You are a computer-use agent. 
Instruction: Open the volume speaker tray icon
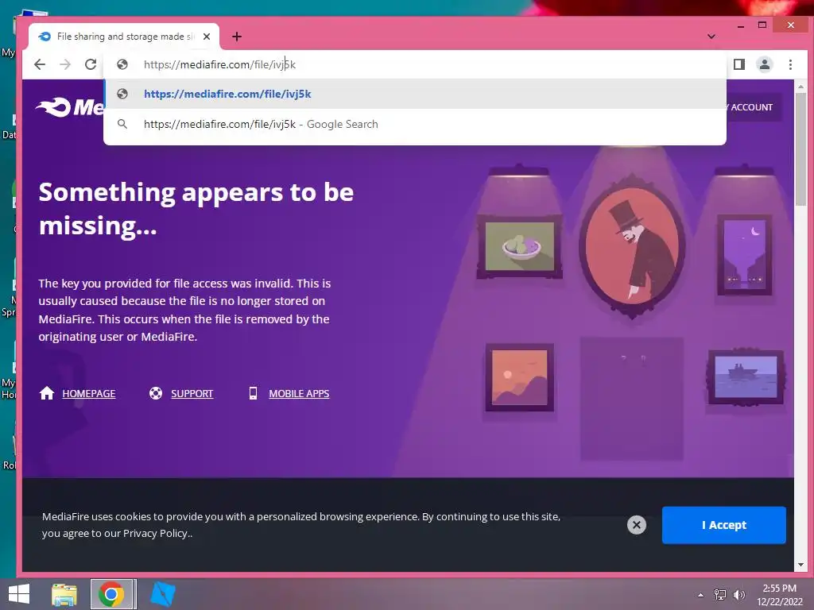click(x=739, y=595)
